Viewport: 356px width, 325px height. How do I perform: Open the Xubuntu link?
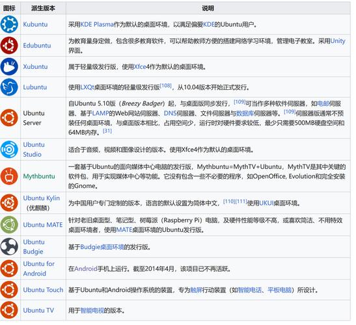[35, 67]
